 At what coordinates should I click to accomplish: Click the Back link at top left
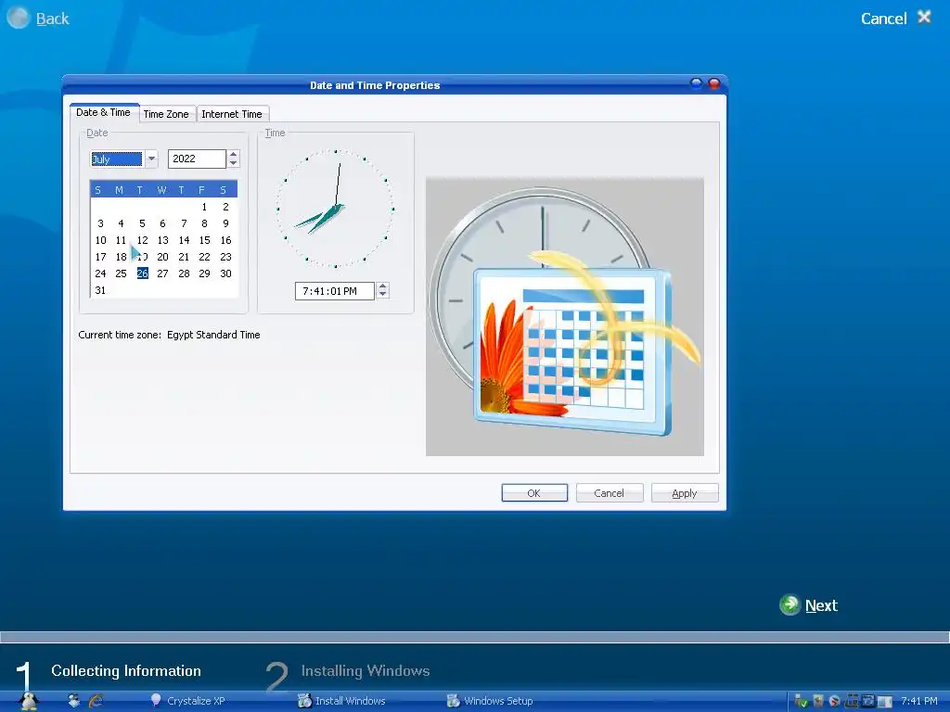(x=53, y=19)
